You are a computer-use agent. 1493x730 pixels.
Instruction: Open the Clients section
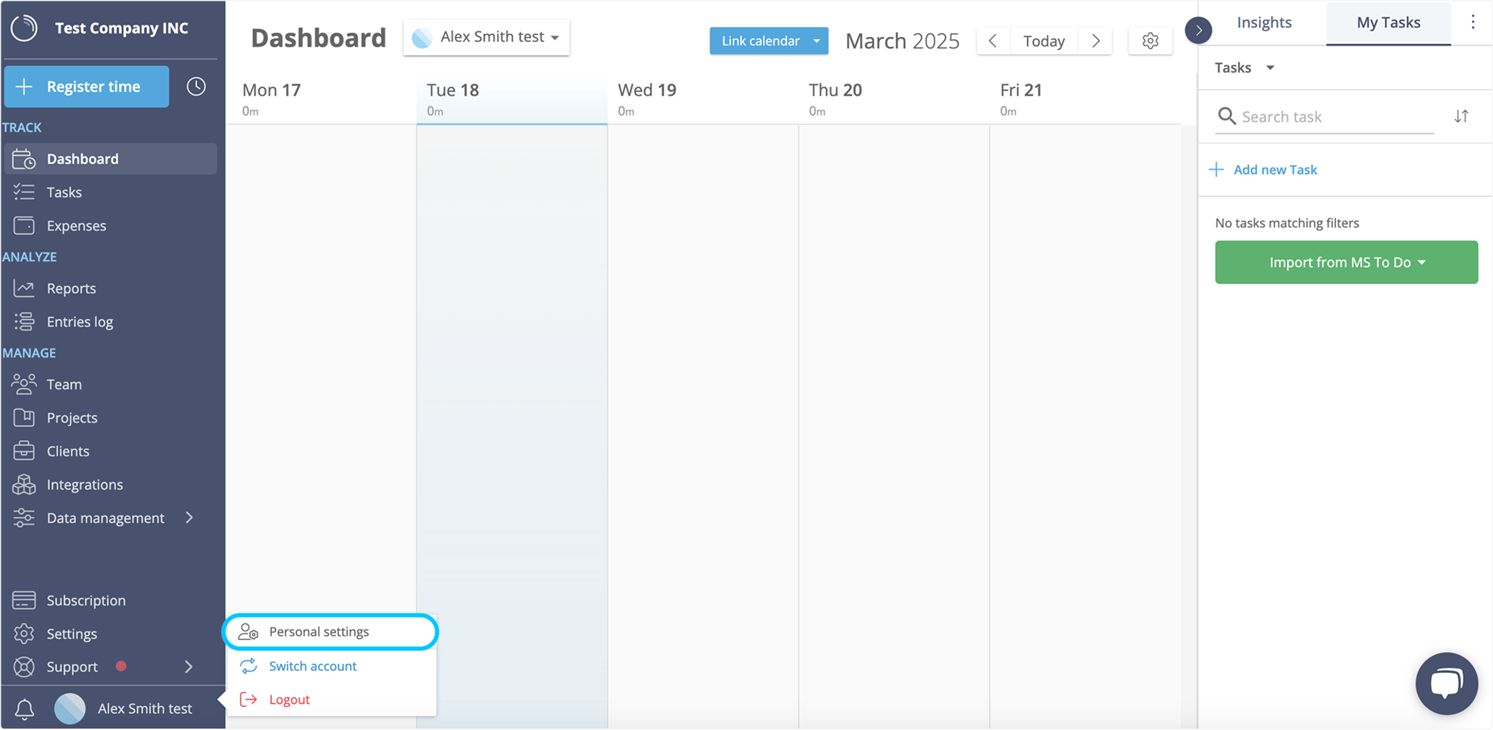tap(68, 450)
